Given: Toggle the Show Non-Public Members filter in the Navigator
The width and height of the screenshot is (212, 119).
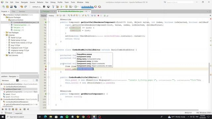Looking at the screenshot, I should 13,109.
